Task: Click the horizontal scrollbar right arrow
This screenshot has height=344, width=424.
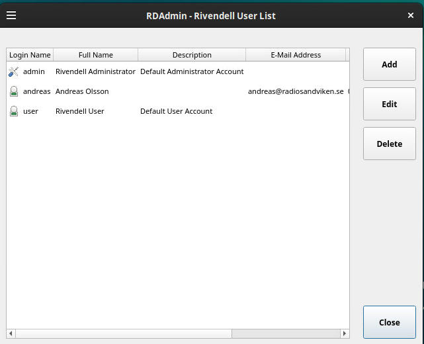Action: coord(345,333)
